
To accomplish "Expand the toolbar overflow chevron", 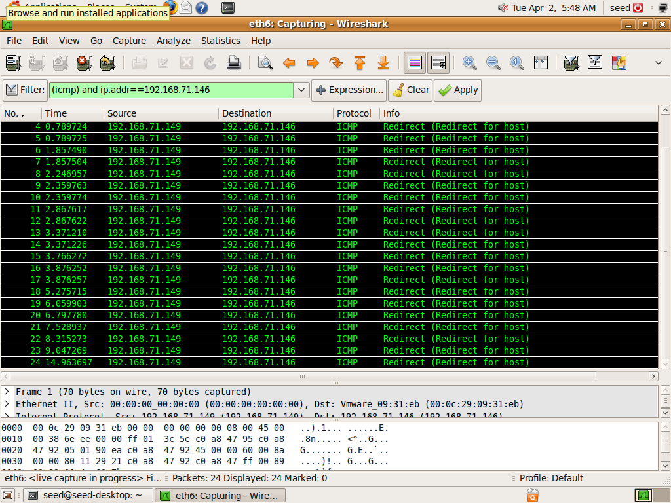I will coord(658,63).
